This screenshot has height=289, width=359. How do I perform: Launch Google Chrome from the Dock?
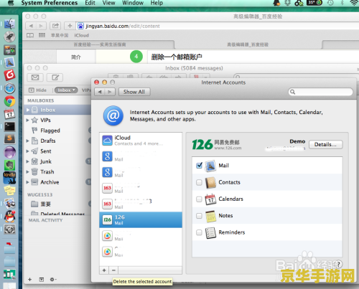click(x=9, y=101)
